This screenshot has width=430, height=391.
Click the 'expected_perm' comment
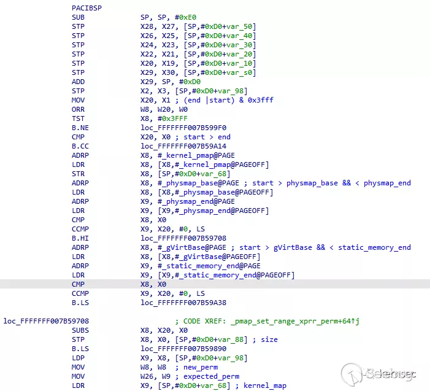[212, 376]
